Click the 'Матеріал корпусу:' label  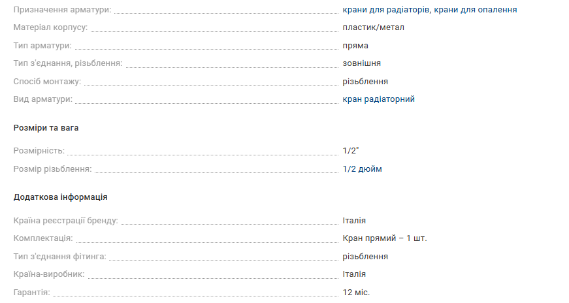point(50,27)
